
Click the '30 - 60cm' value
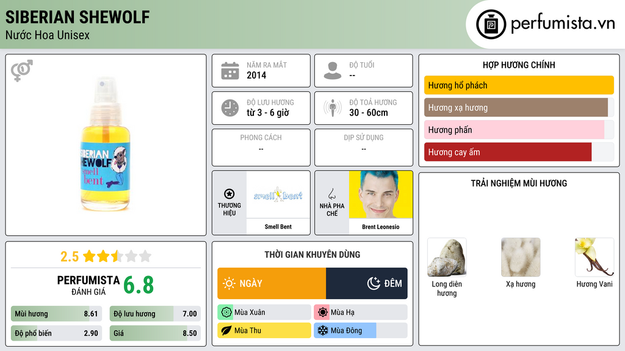(x=369, y=113)
